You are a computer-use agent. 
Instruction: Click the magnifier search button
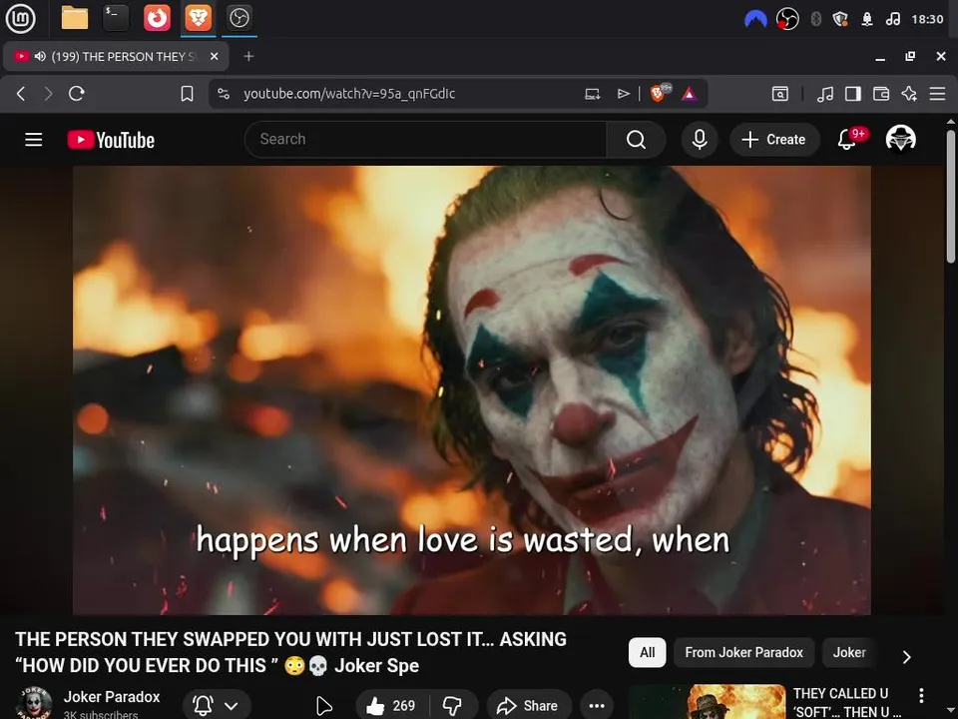pyautogui.click(x=636, y=140)
